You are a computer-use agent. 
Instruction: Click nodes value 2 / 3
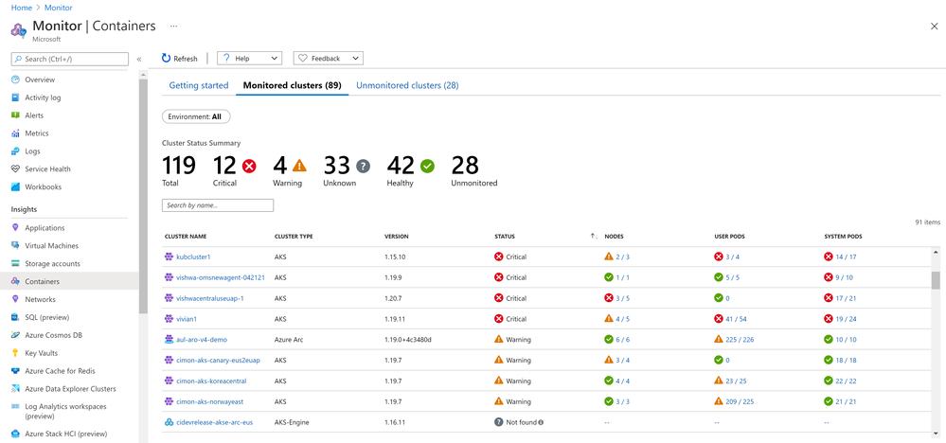pyautogui.click(x=623, y=257)
